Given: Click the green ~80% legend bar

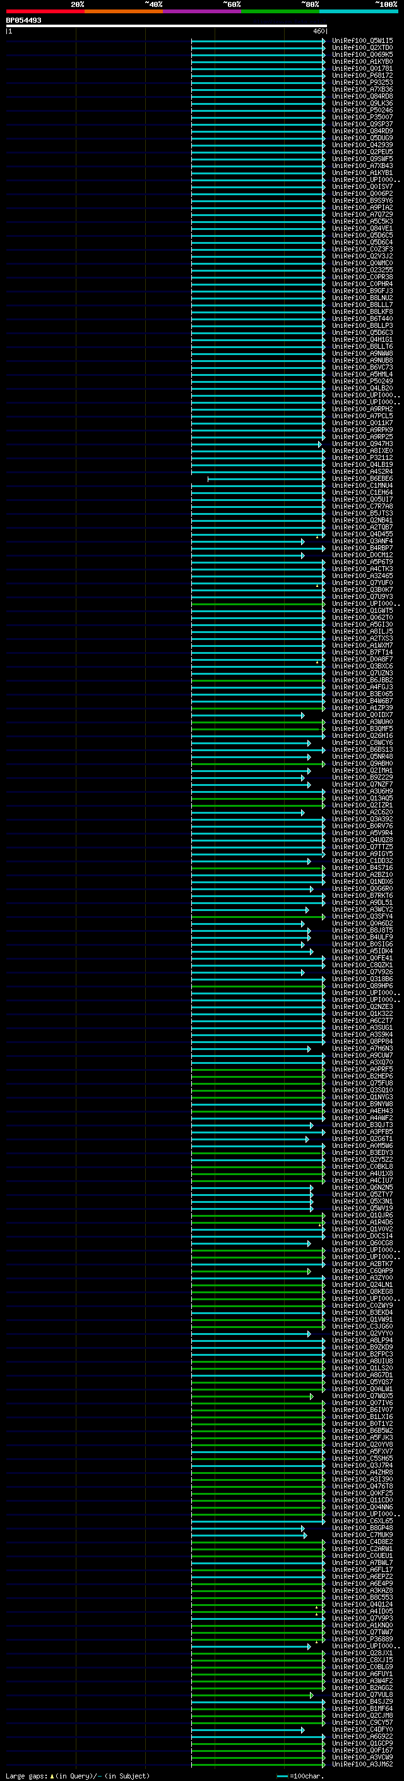Looking at the screenshot, I should click(x=280, y=11).
